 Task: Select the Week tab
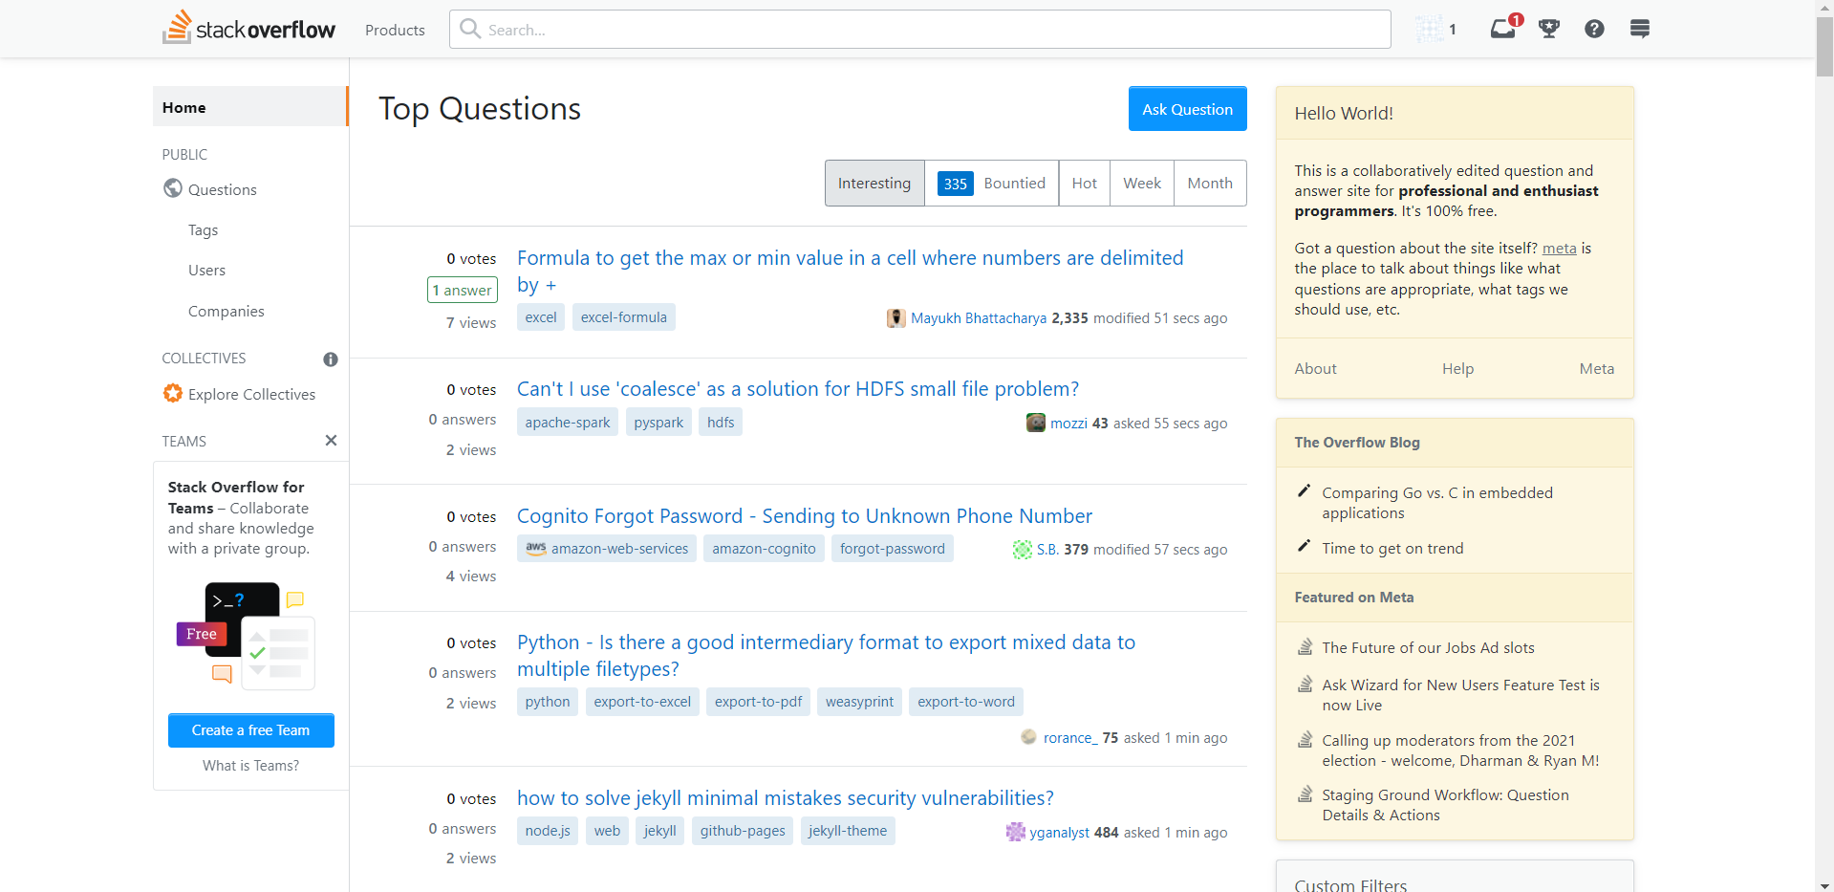coord(1142,183)
